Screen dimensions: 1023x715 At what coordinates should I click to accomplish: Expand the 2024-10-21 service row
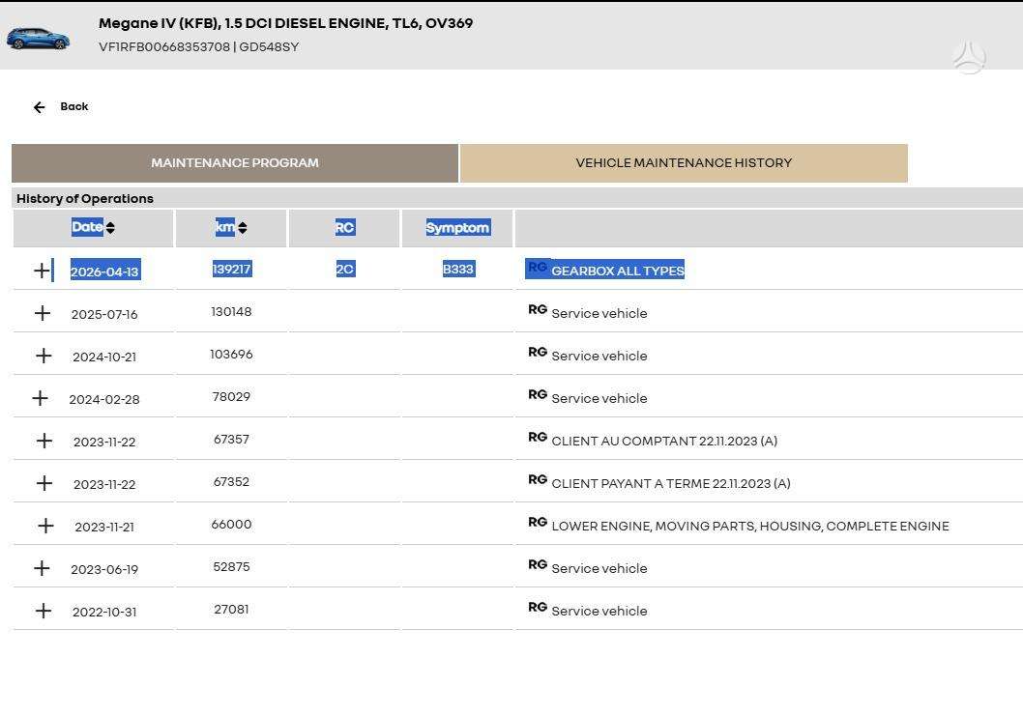pos(44,356)
